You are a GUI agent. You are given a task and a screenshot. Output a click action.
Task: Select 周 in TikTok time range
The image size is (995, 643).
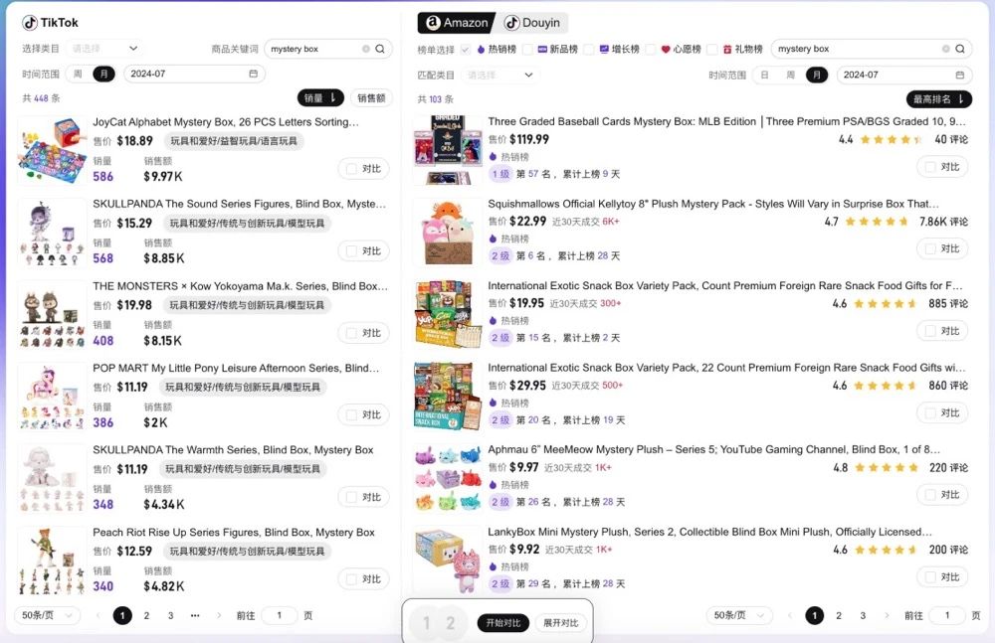tap(78, 74)
